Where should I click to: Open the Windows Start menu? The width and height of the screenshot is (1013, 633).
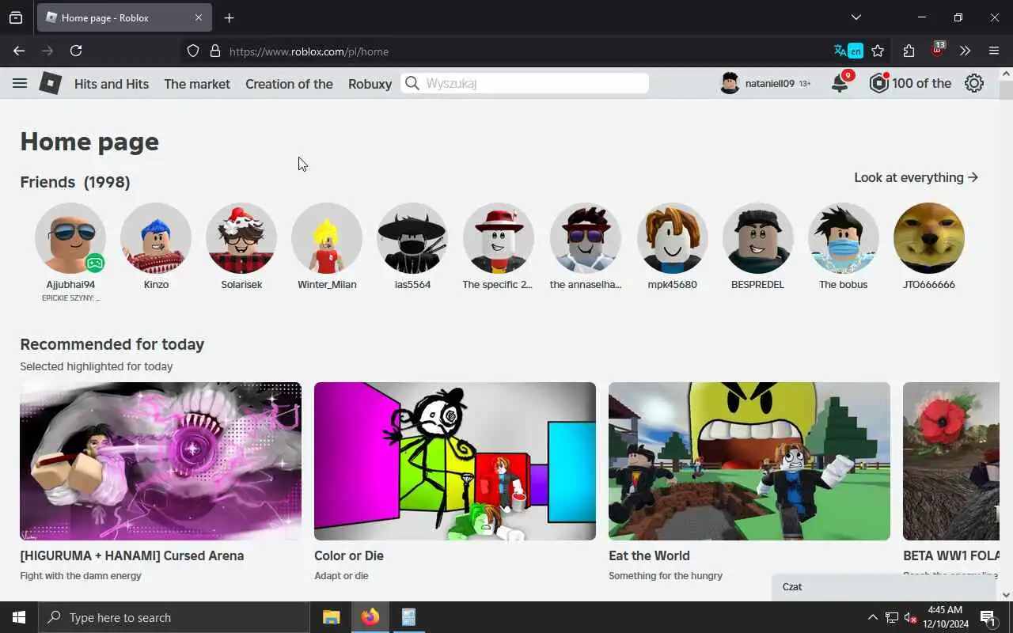click(x=19, y=617)
